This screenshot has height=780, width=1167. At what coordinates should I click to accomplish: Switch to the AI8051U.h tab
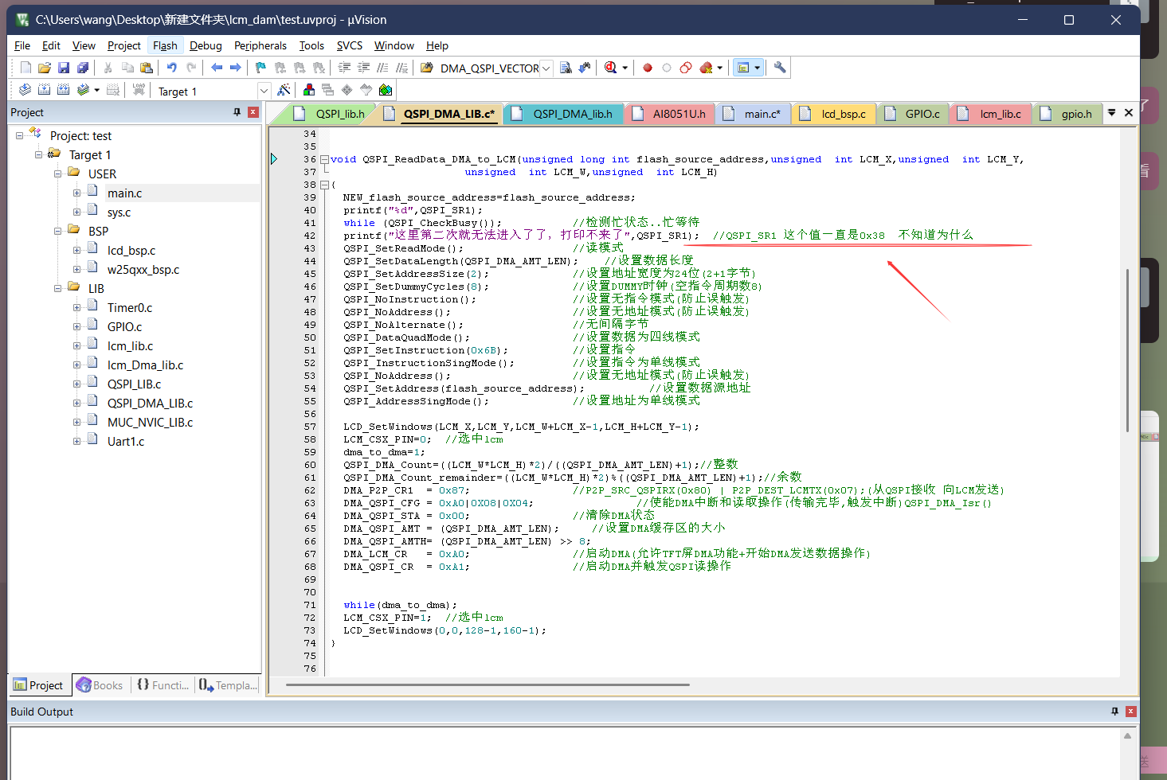668,114
